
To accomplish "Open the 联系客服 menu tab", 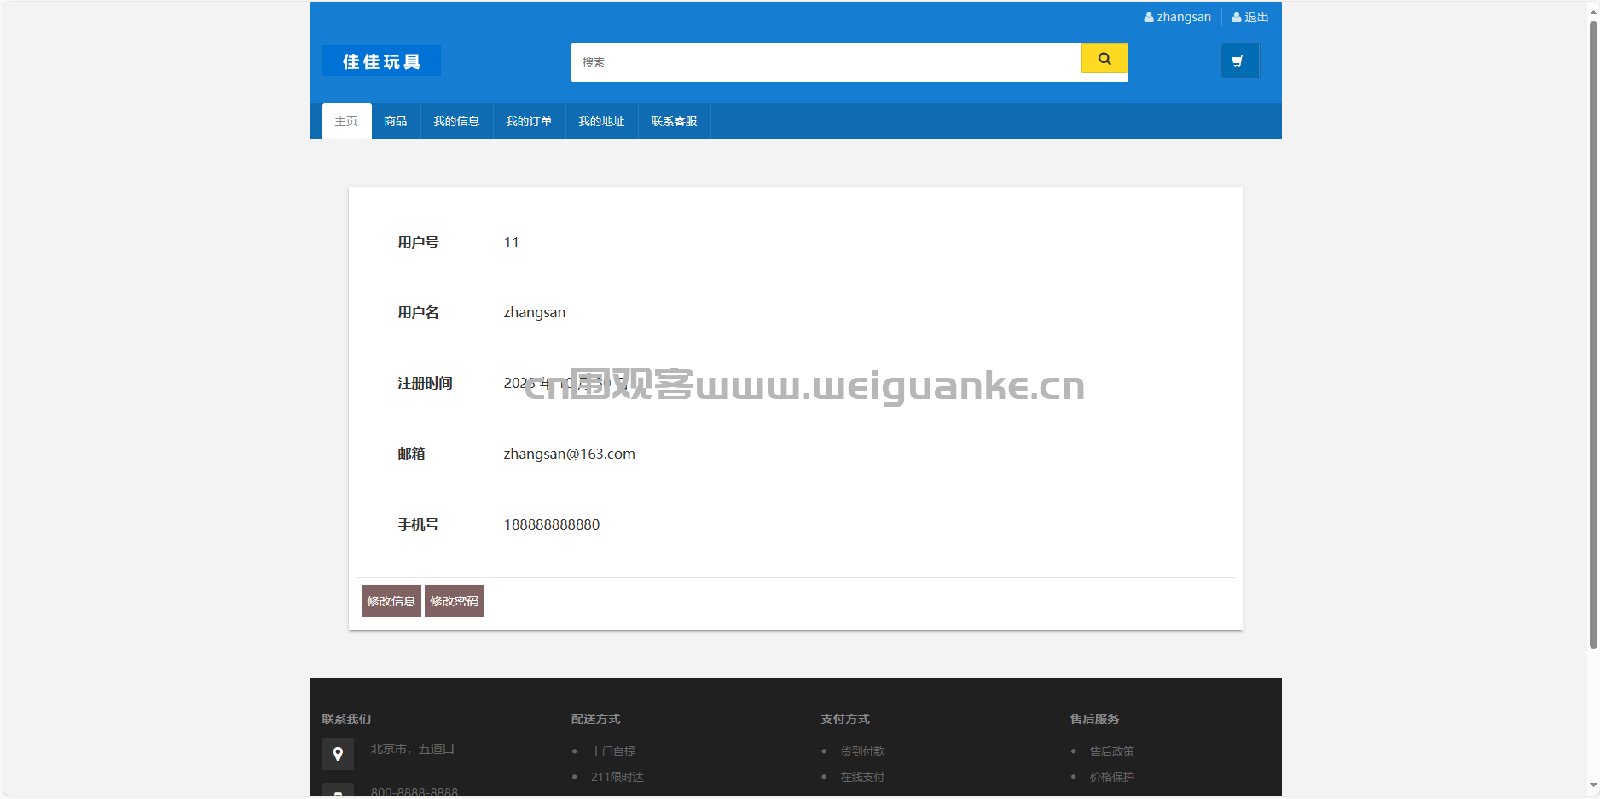I will pyautogui.click(x=674, y=121).
